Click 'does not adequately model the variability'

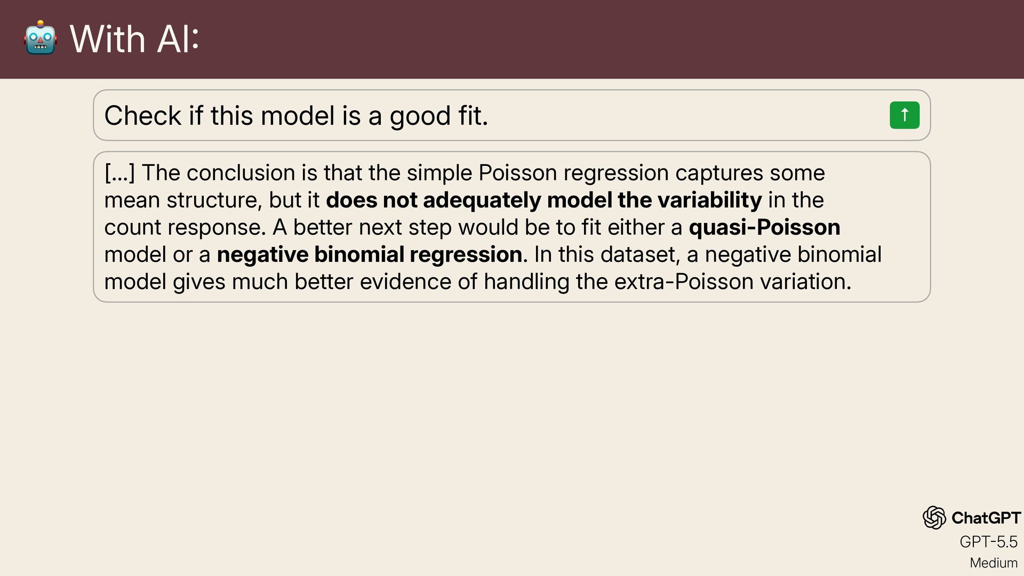(x=544, y=200)
